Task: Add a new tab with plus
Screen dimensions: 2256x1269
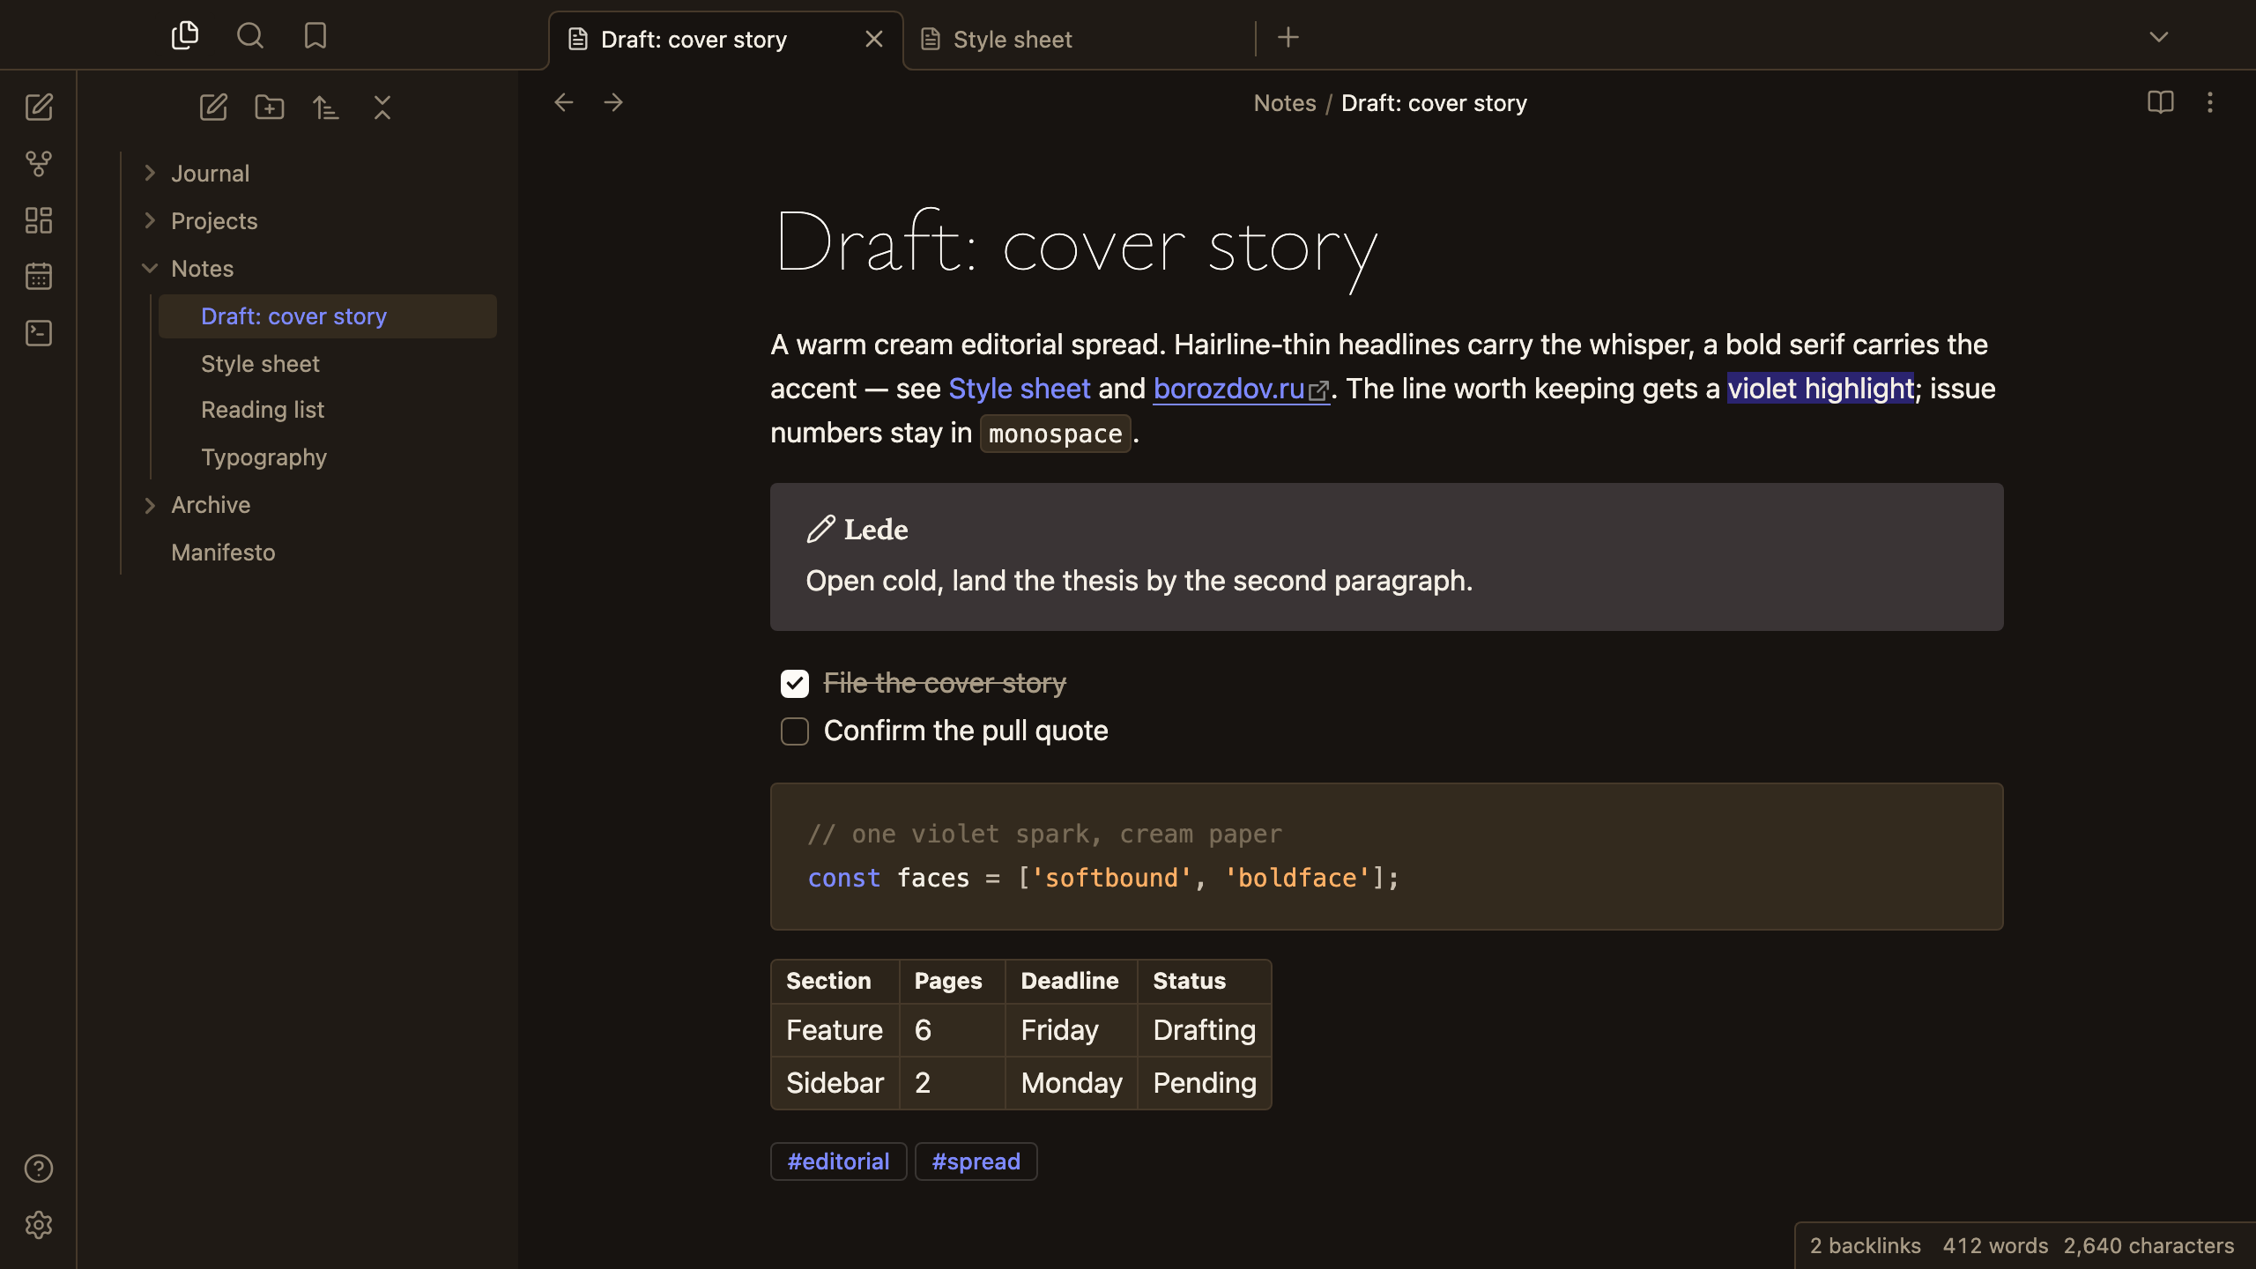Action: (1288, 38)
